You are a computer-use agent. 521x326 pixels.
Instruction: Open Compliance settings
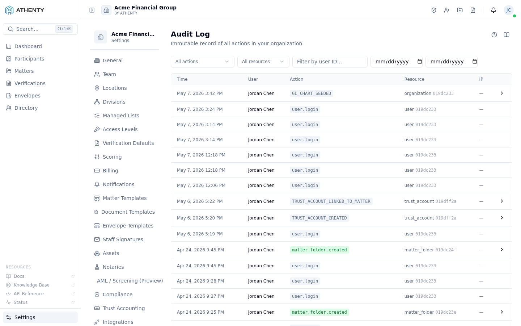point(124,294)
